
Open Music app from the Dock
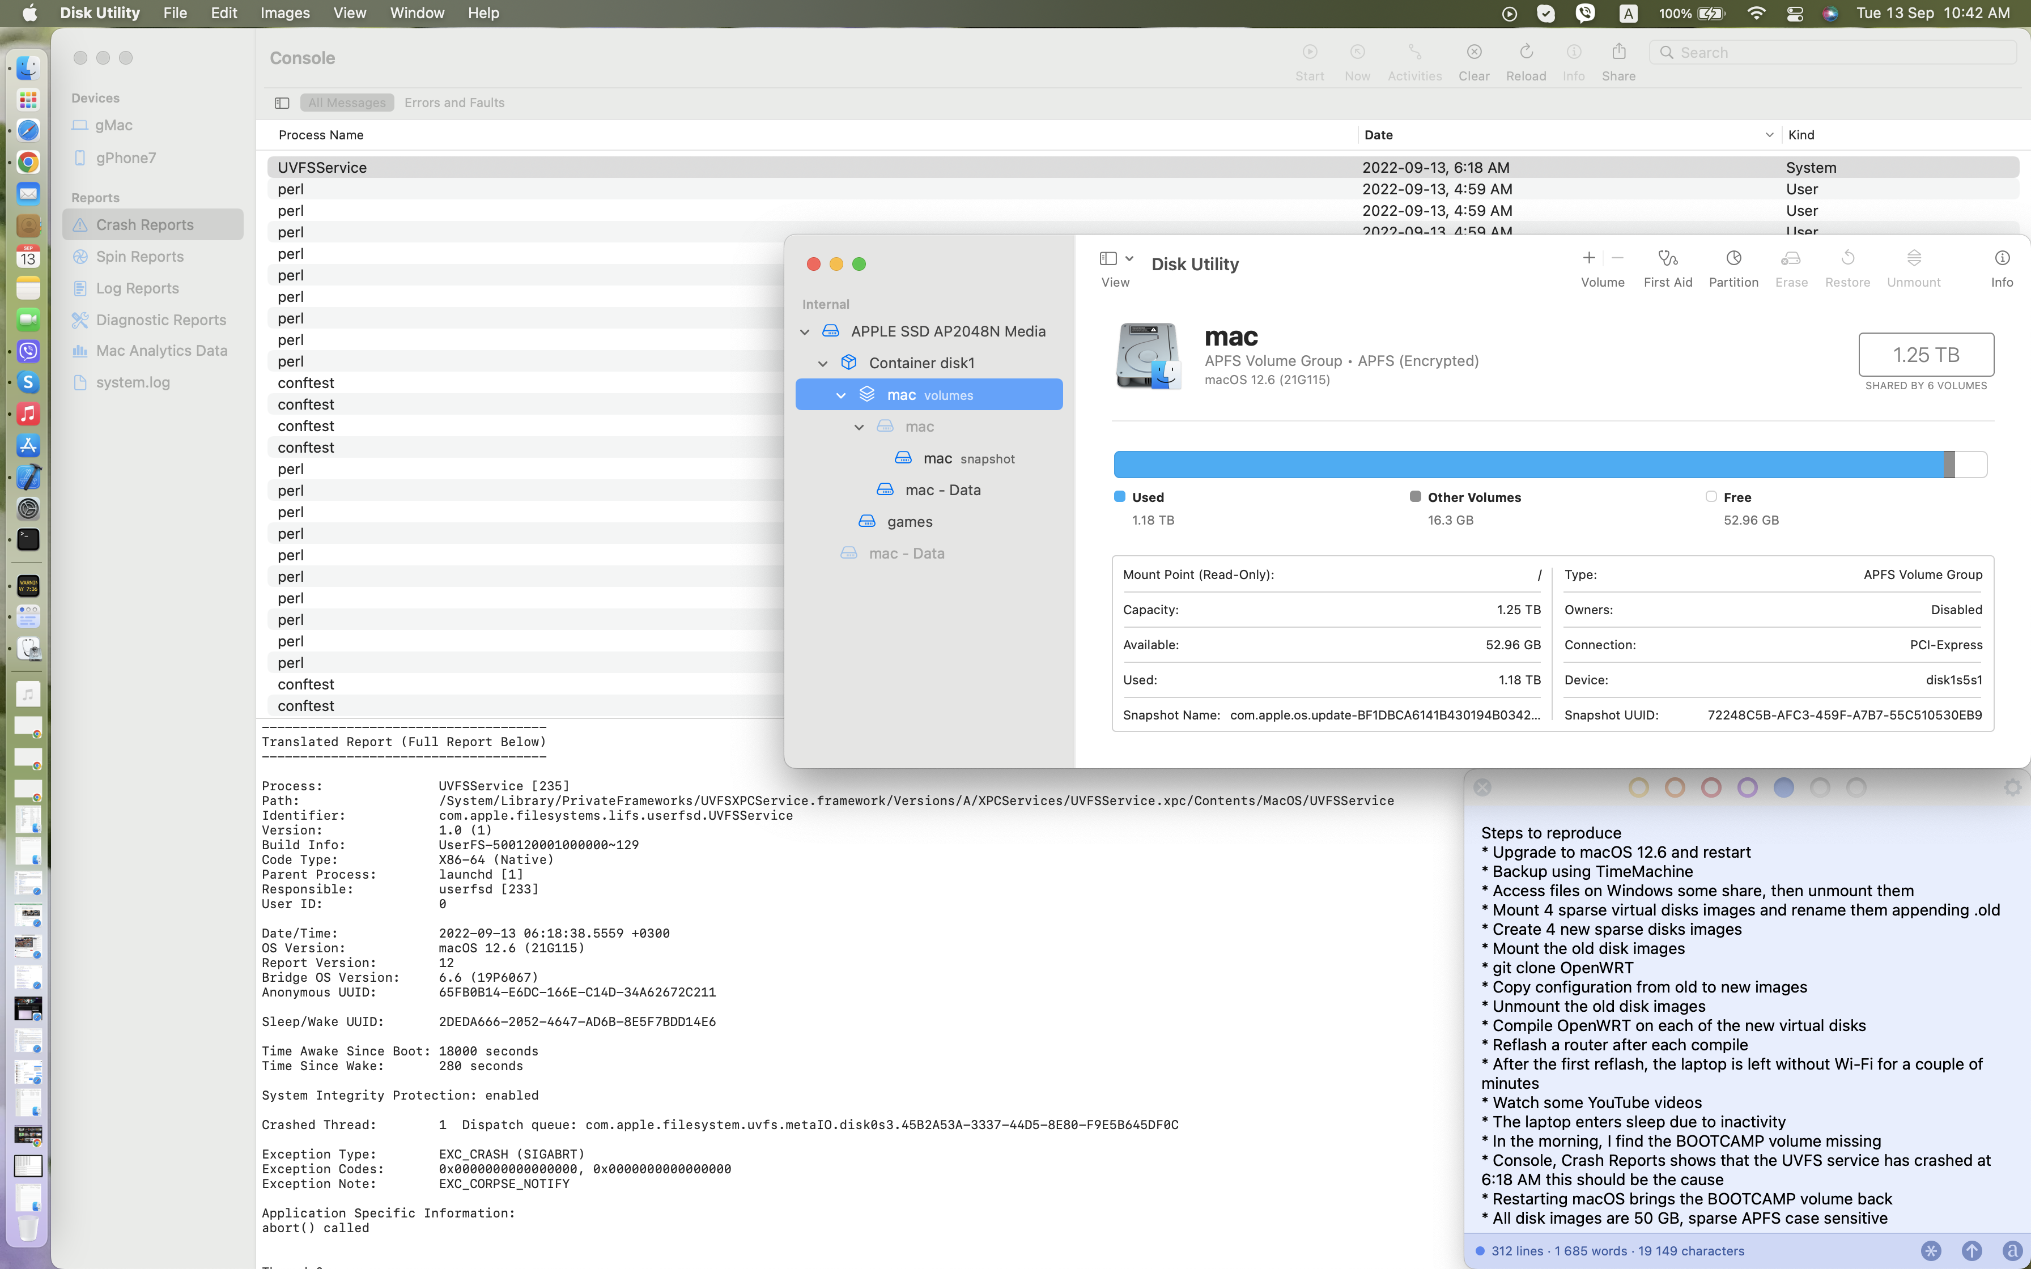click(28, 414)
